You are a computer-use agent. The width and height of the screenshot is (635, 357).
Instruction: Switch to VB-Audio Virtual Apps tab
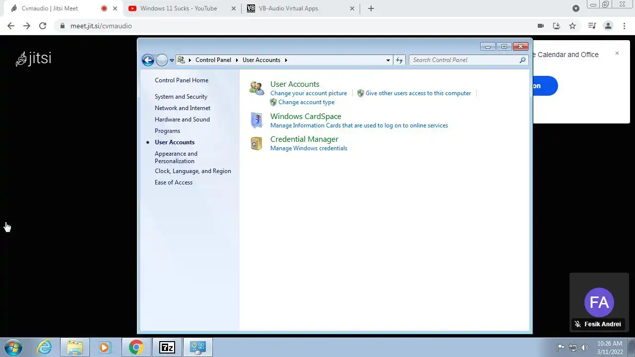(301, 8)
